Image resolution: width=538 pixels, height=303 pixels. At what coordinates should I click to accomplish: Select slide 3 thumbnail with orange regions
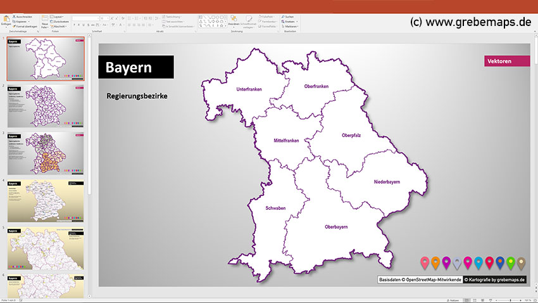46,152
